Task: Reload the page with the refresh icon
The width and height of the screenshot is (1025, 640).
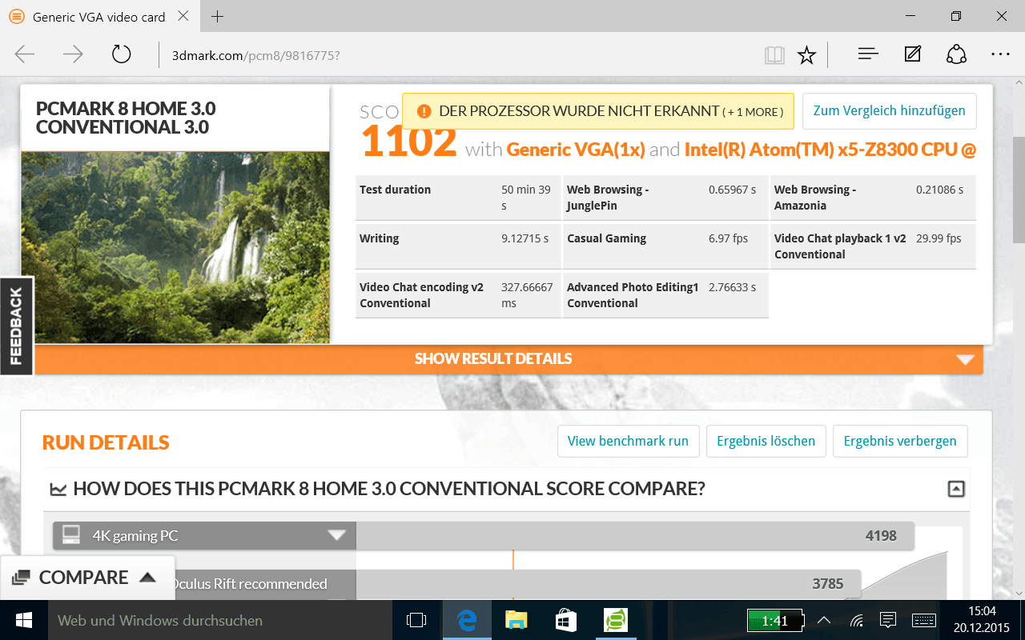Action: (x=121, y=54)
